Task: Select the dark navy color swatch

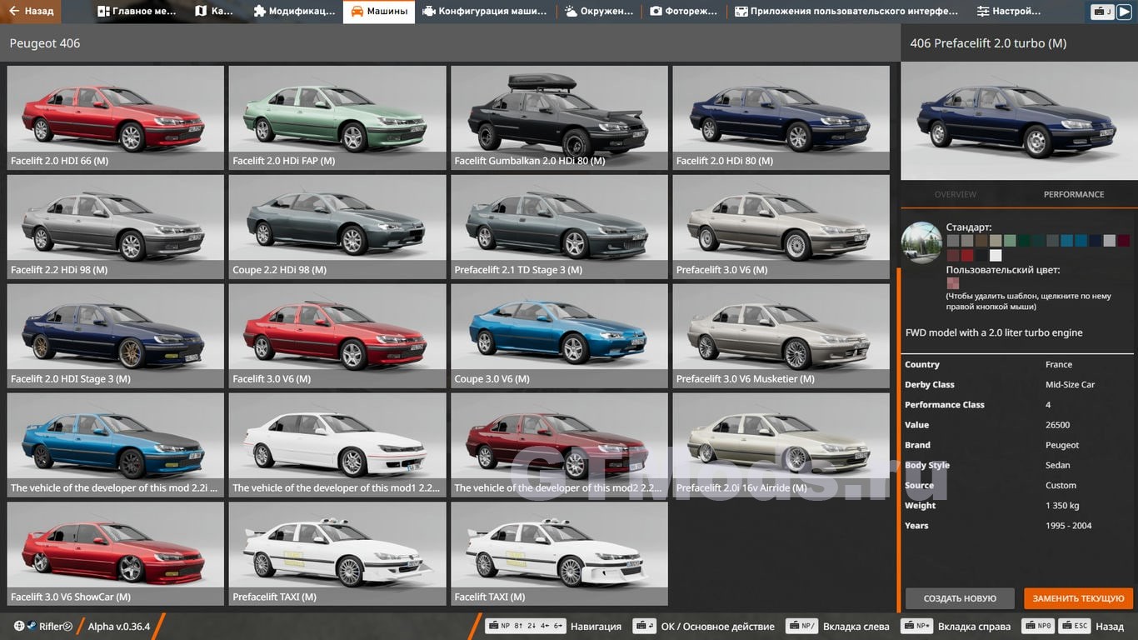Action: click(1096, 241)
